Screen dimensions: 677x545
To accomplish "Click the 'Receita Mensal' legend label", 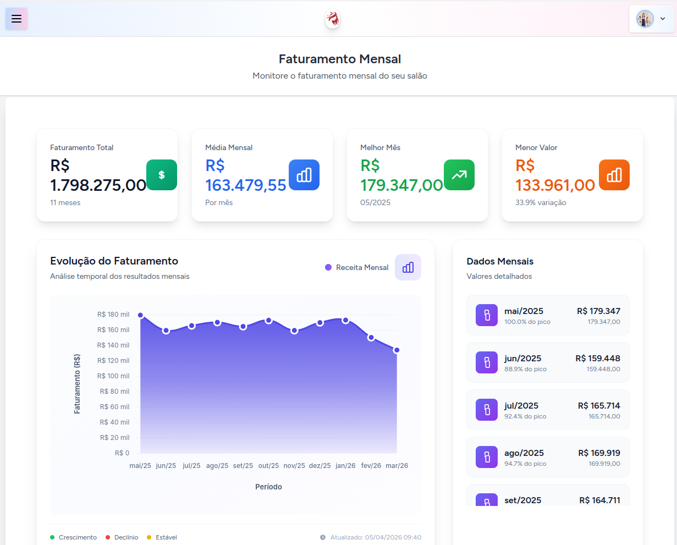I will 362,267.
